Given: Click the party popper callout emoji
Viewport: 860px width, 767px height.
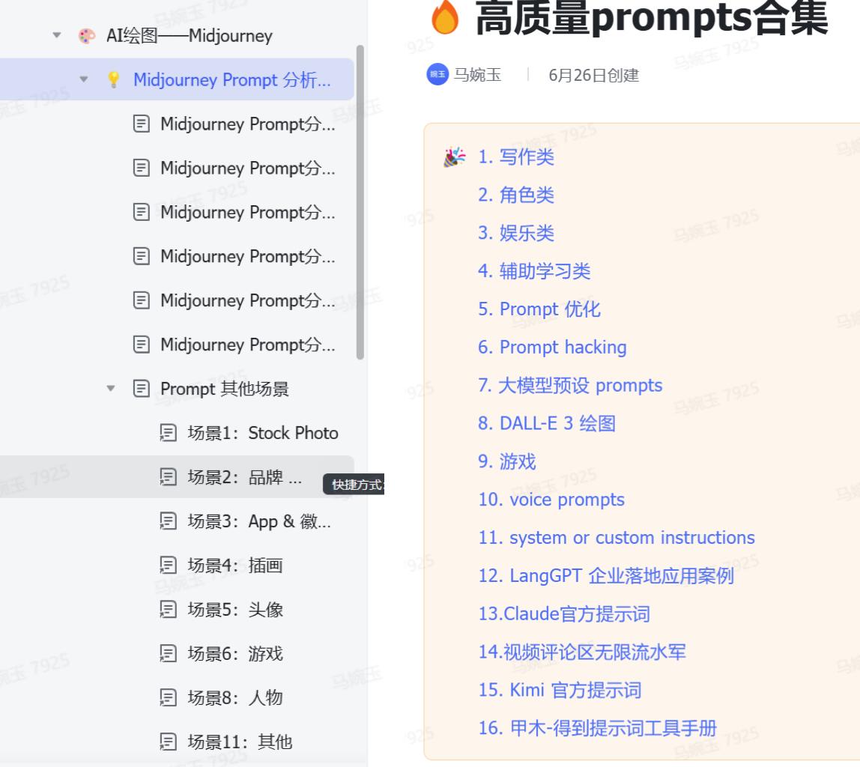Looking at the screenshot, I should coord(455,157).
